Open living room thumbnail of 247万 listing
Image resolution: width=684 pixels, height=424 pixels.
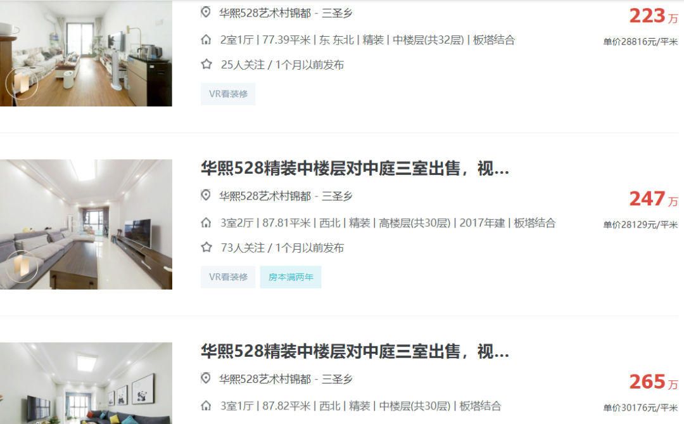click(x=86, y=224)
